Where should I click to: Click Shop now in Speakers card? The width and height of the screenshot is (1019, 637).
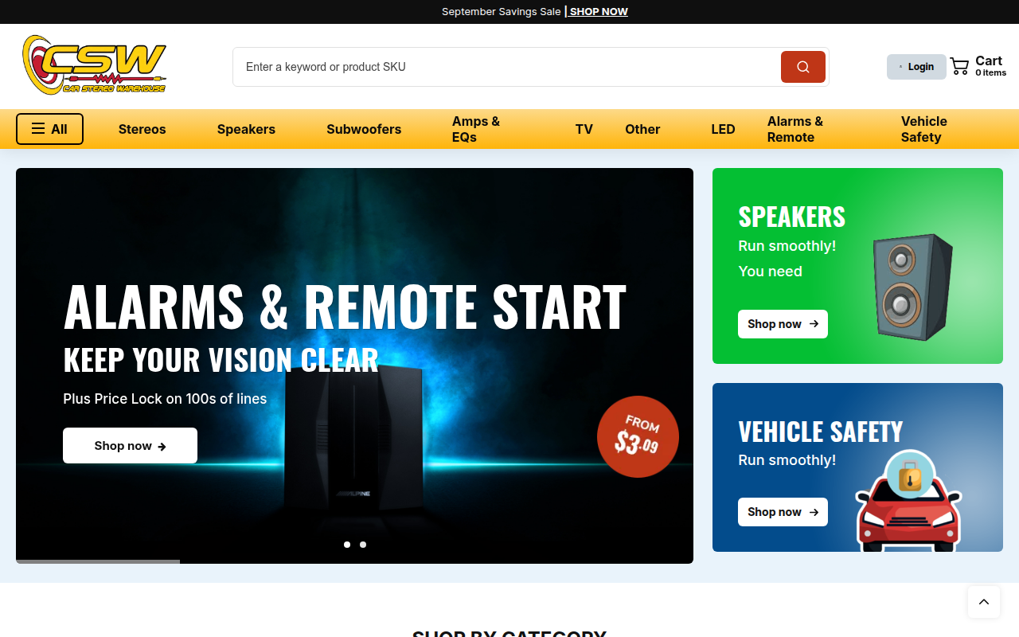tap(783, 324)
